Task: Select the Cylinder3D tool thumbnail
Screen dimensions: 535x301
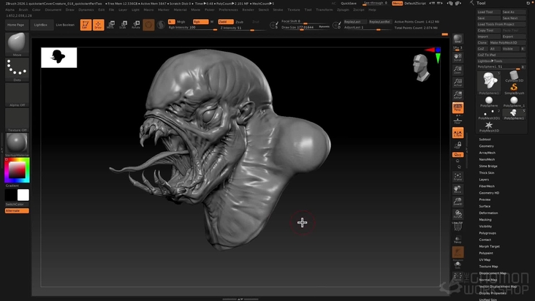Action: 514,77
